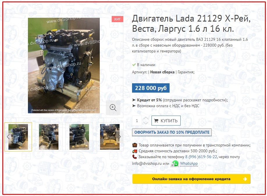Click the magnifier zoom icon on photo
Viewport: 267px width, 196px height.
pos(113,108)
